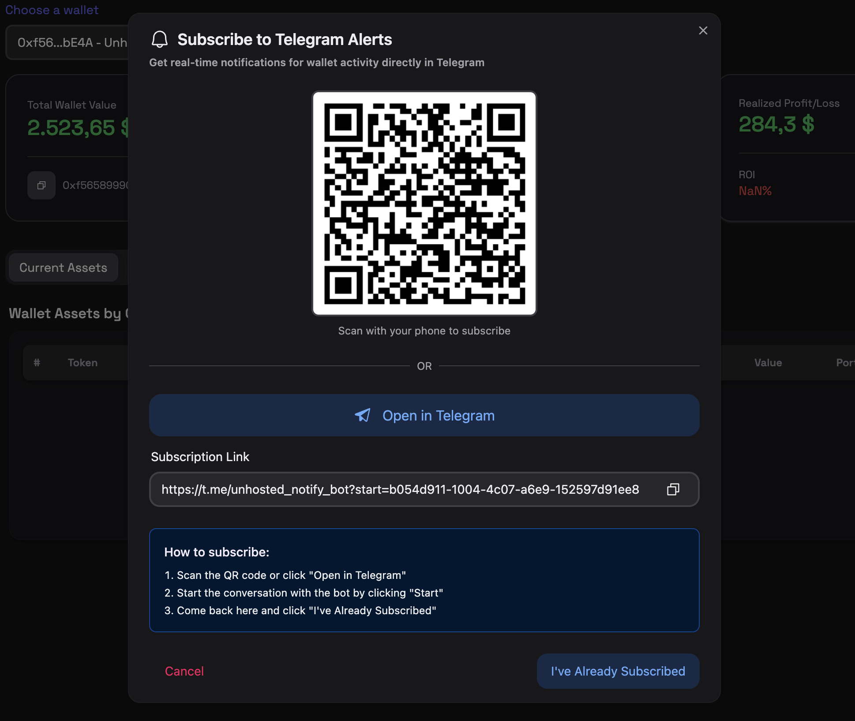Image resolution: width=855 pixels, height=721 pixels.
Task: Close the Telegram Alerts dialog with X
Action: click(x=703, y=30)
